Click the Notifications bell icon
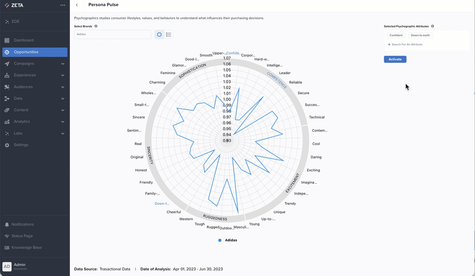This screenshot has width=475, height=276. click(x=7, y=225)
